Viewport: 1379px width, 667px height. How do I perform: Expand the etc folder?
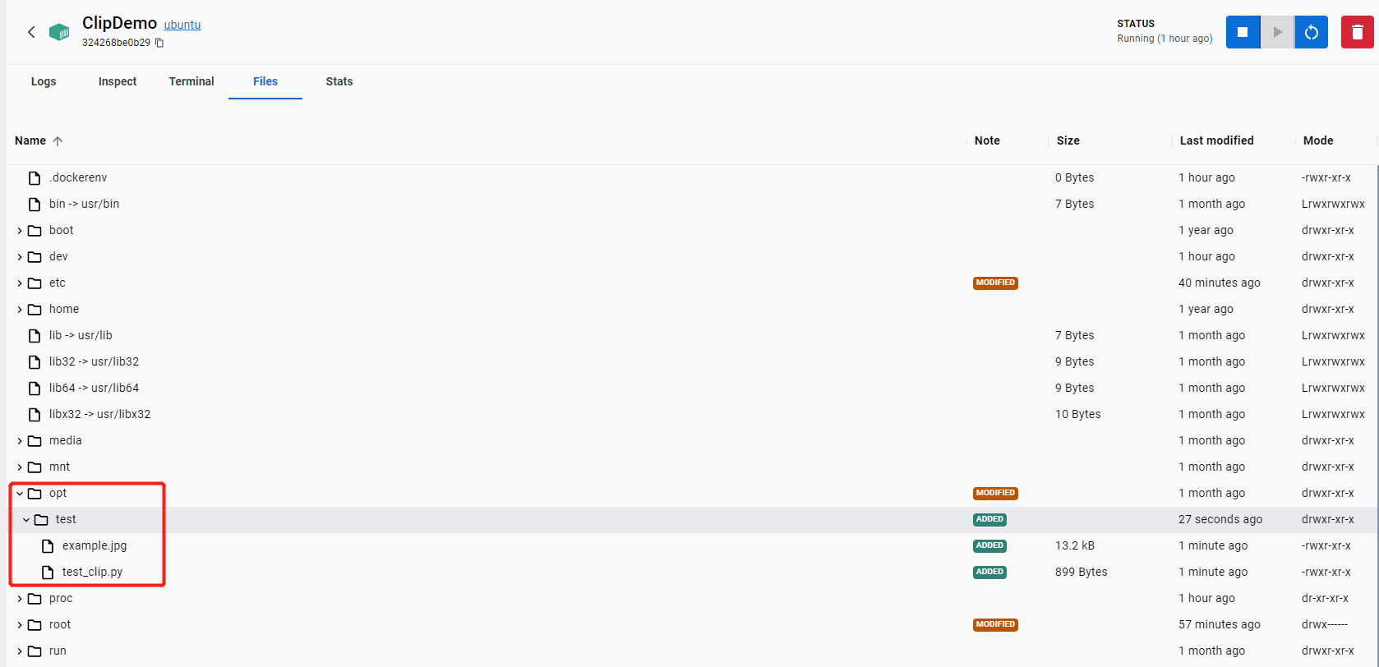click(x=20, y=283)
